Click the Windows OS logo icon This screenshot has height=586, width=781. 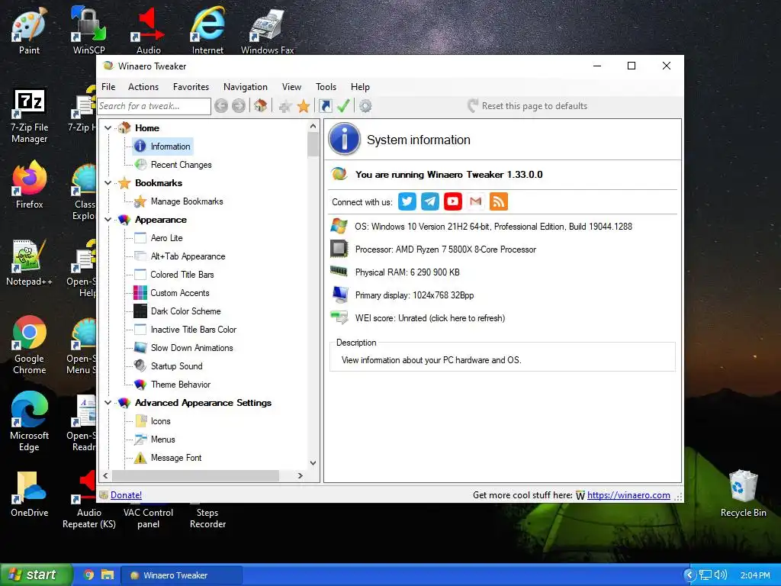(339, 226)
